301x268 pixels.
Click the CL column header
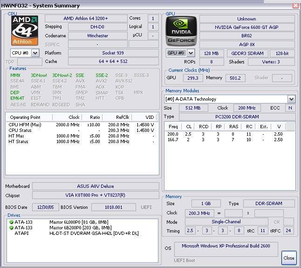(x=188, y=127)
